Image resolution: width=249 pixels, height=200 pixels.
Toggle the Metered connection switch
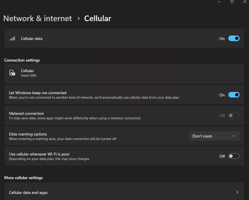[234, 116]
